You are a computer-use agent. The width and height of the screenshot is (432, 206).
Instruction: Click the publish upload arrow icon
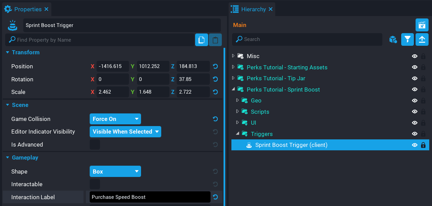(422, 39)
